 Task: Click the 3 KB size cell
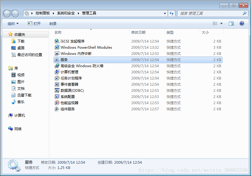[217, 48]
